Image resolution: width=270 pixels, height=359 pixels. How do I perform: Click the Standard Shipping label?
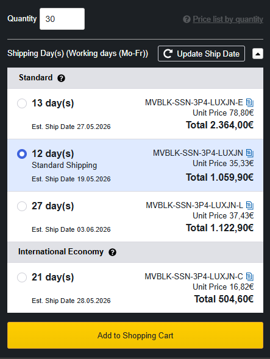(64, 166)
